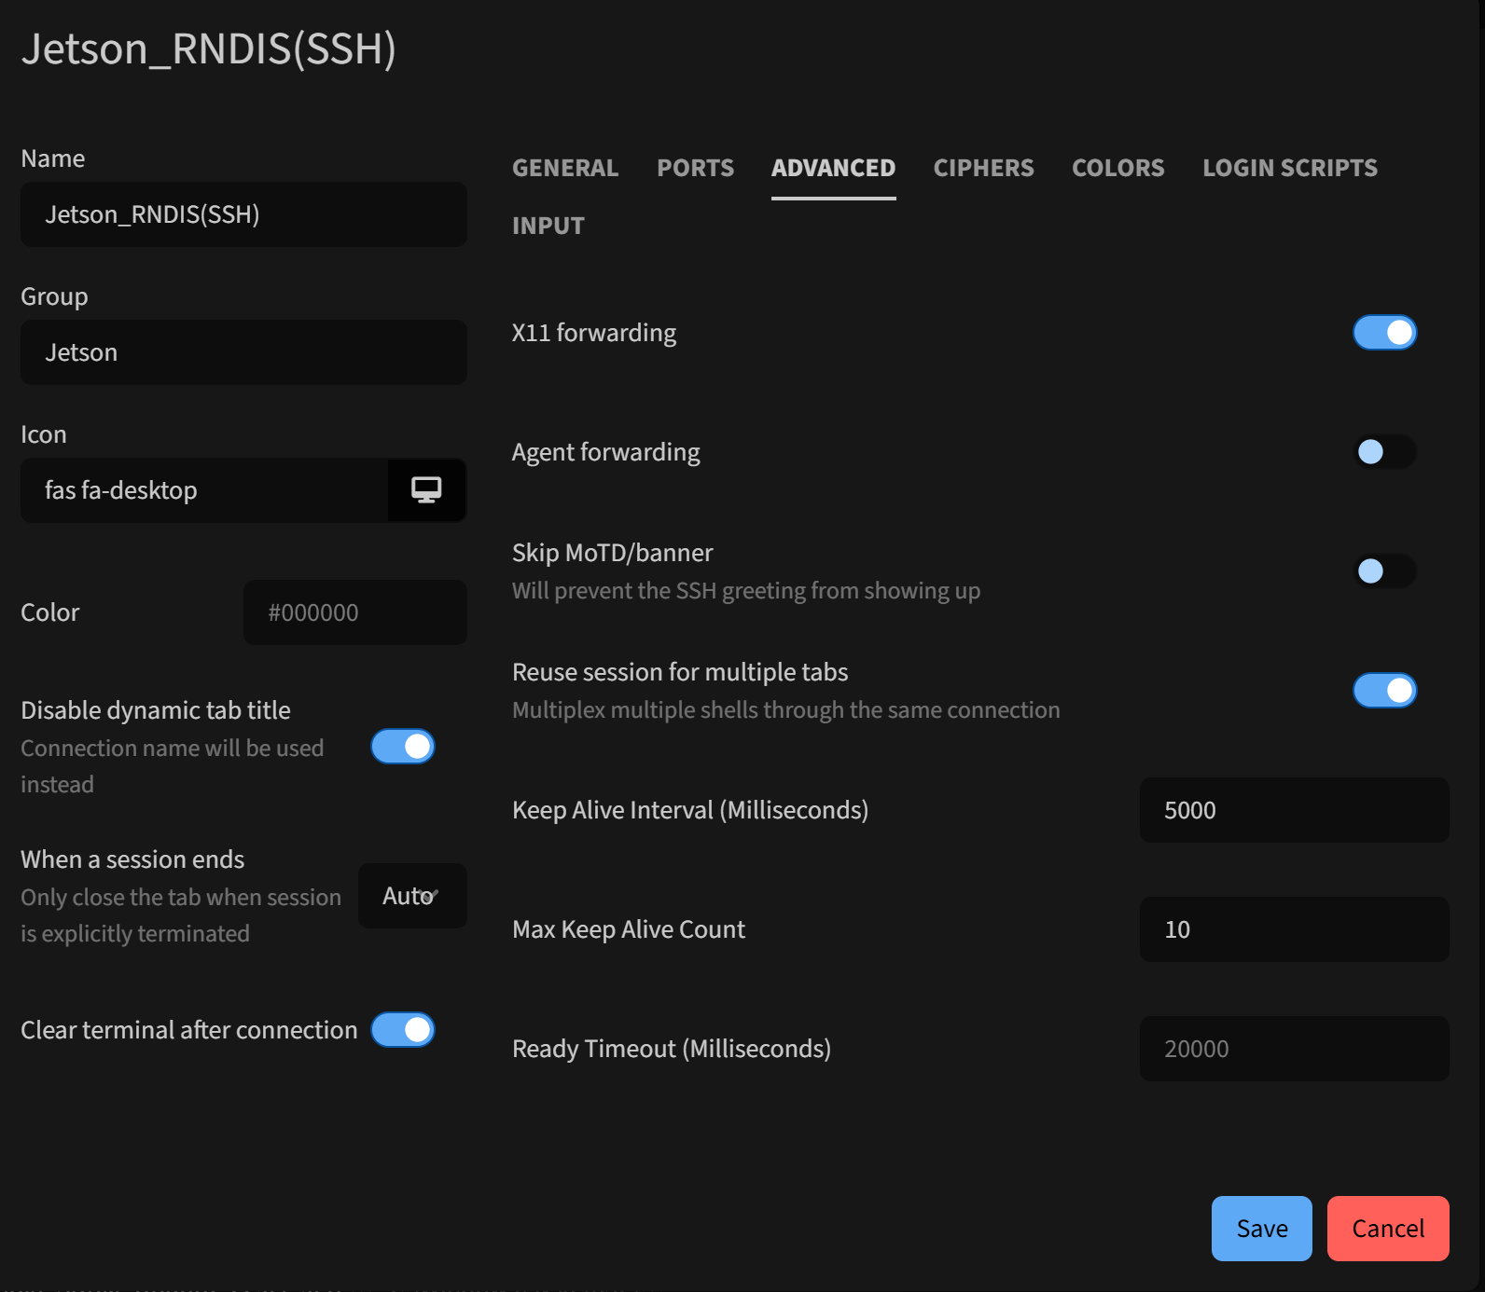Switch to the General tab
Viewport: 1485px width, 1292px height.
click(x=565, y=168)
